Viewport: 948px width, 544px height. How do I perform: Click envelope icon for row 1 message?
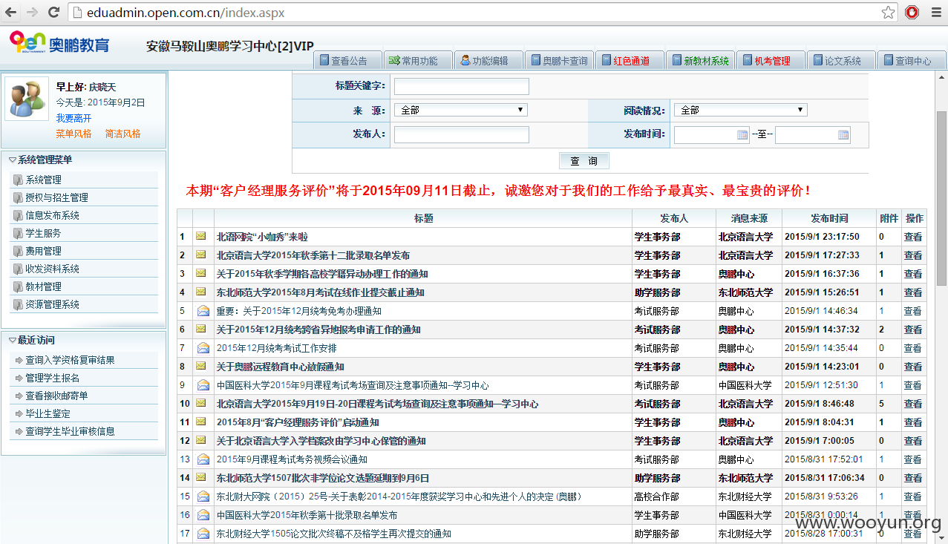click(201, 237)
